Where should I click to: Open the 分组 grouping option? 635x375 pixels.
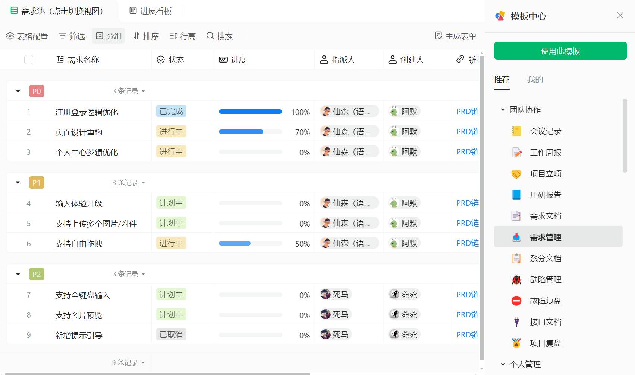click(x=109, y=36)
